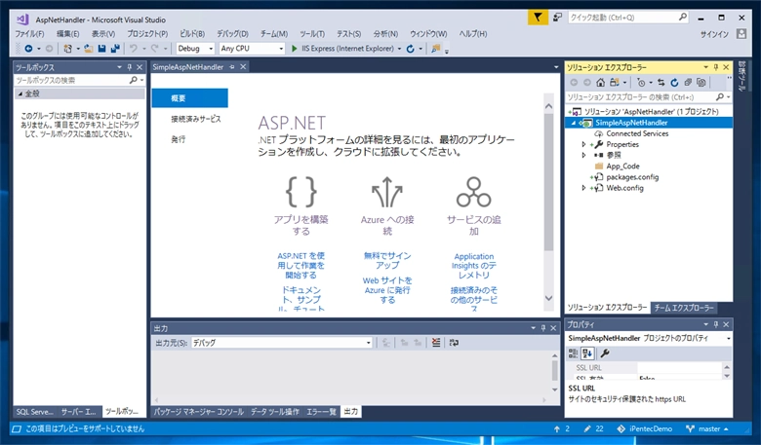Open the notifications flag icon
Screen dimensions: 761x445
(538, 18)
